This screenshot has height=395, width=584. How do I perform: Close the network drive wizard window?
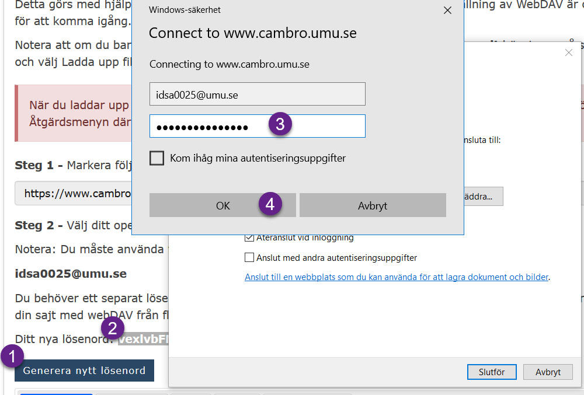tap(569, 53)
